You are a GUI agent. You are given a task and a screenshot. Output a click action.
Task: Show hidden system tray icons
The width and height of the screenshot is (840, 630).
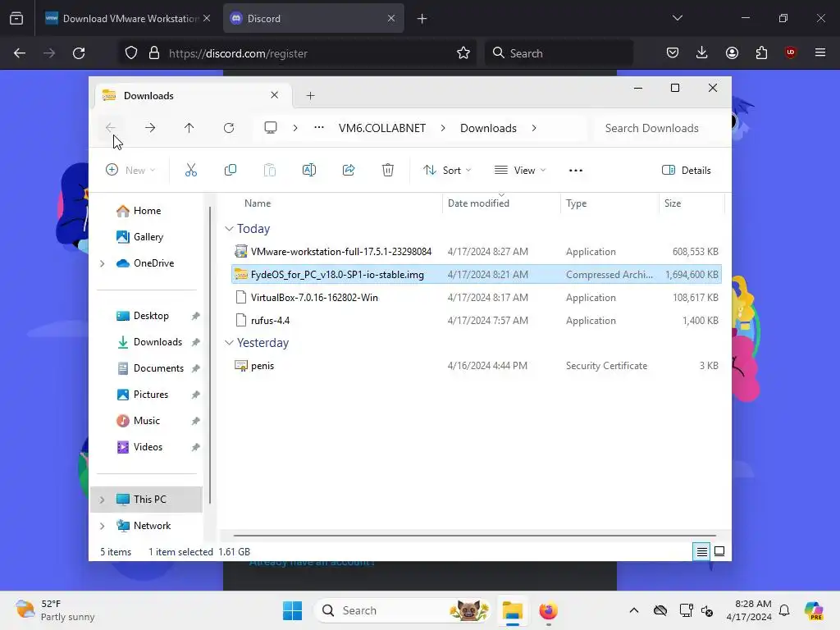click(x=634, y=610)
